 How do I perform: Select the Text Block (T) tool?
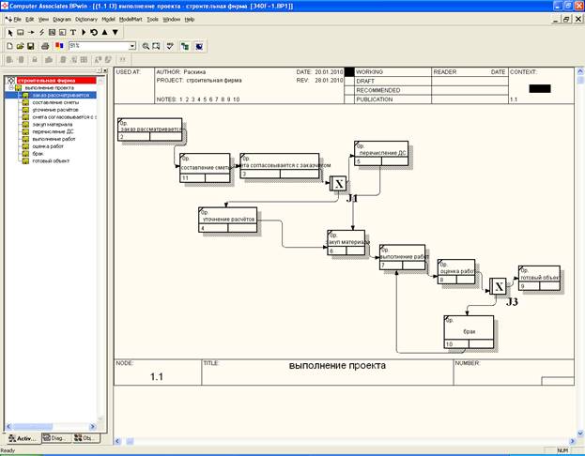(73, 33)
